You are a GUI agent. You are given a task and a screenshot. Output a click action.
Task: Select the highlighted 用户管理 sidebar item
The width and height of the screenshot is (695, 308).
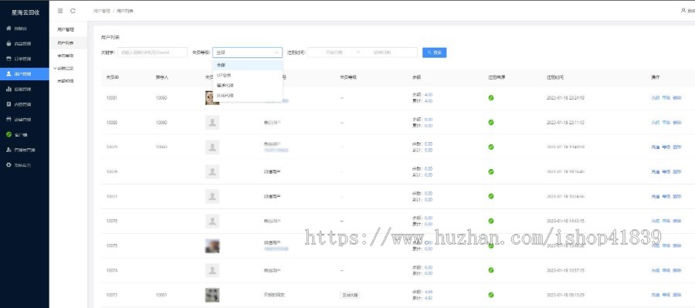(25, 74)
